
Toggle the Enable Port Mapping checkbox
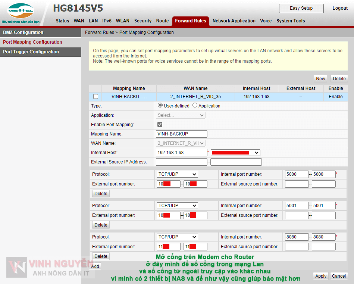click(160, 125)
